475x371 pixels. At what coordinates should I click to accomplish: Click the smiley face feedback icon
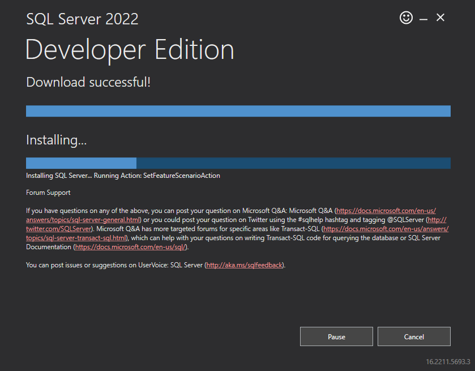[x=406, y=18]
